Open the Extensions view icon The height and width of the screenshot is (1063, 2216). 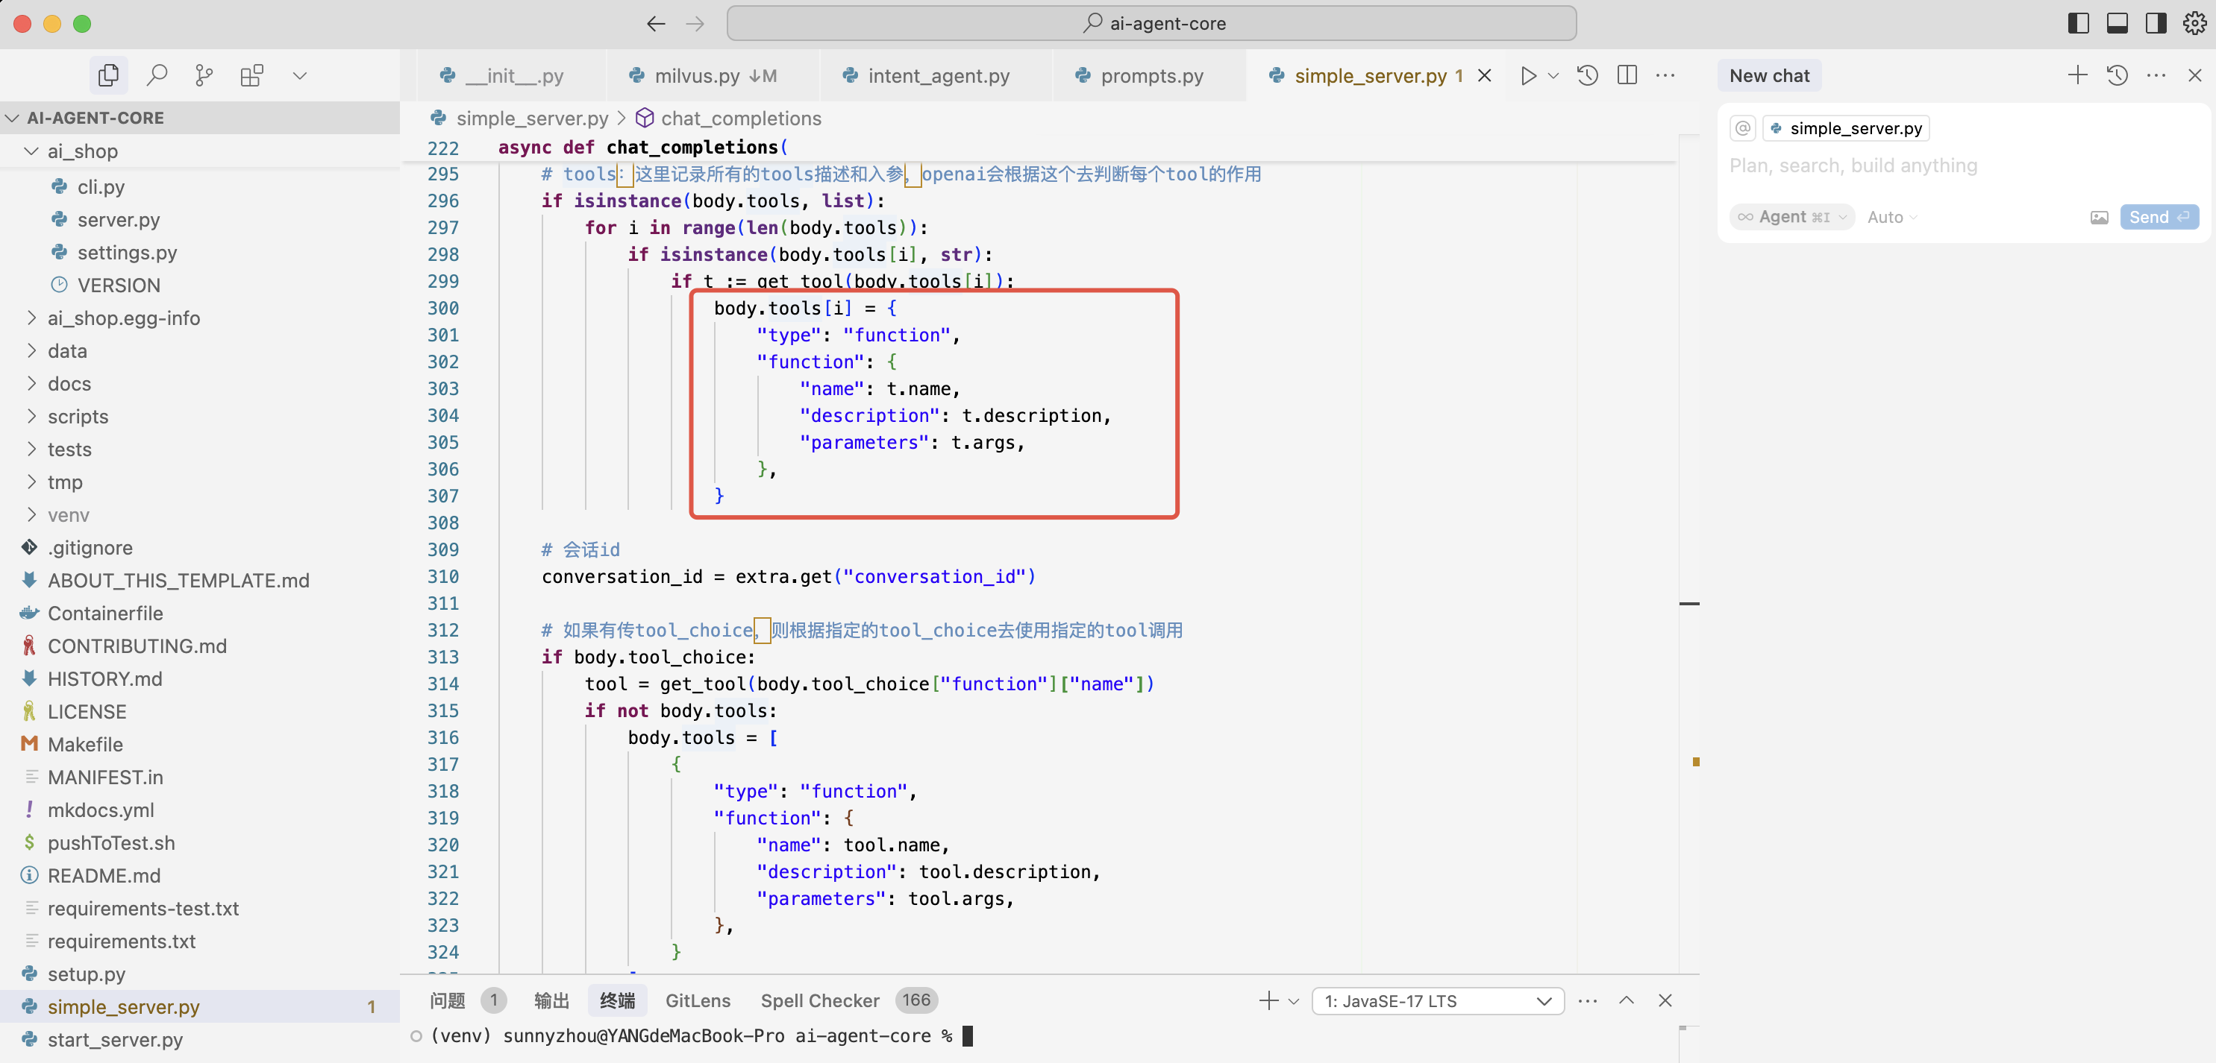click(x=251, y=75)
